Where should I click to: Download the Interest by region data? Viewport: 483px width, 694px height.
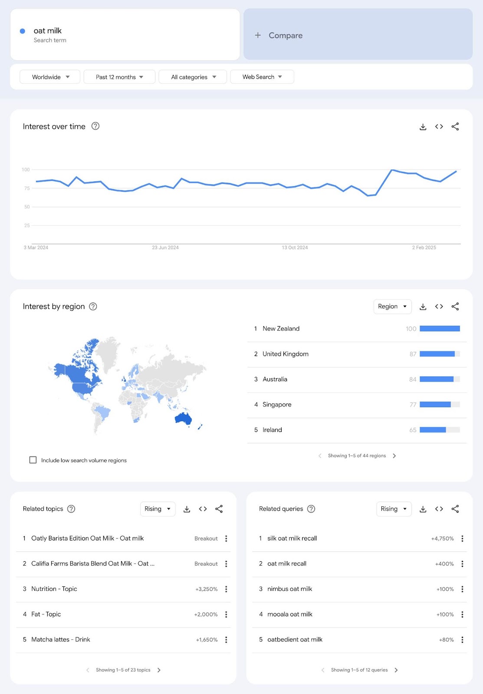pos(423,306)
